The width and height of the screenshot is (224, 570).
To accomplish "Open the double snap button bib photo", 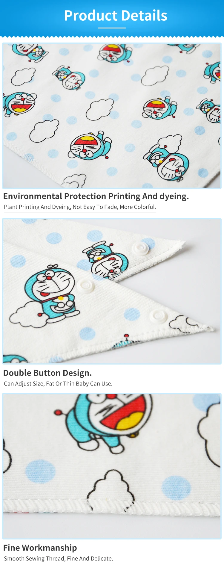I will point(112,291).
